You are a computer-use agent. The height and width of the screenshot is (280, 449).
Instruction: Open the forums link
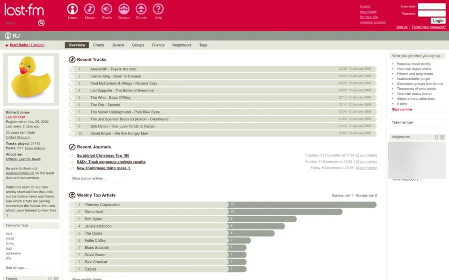[x=365, y=6]
